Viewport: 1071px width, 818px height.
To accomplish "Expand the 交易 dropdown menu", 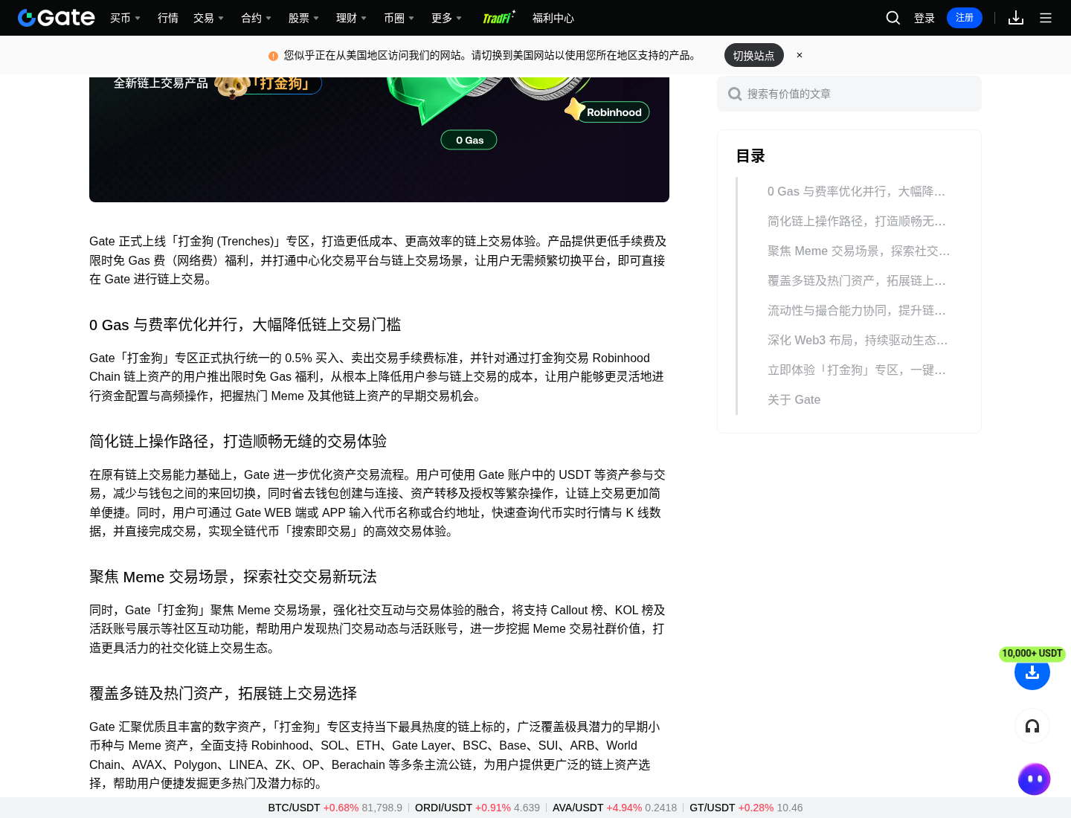I will 208,18.
